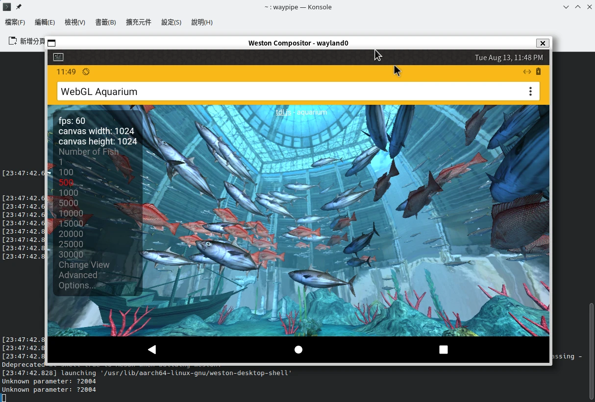Image resolution: width=595 pixels, height=402 pixels.
Task: Set the number of fish to 1000
Action: [68, 193]
